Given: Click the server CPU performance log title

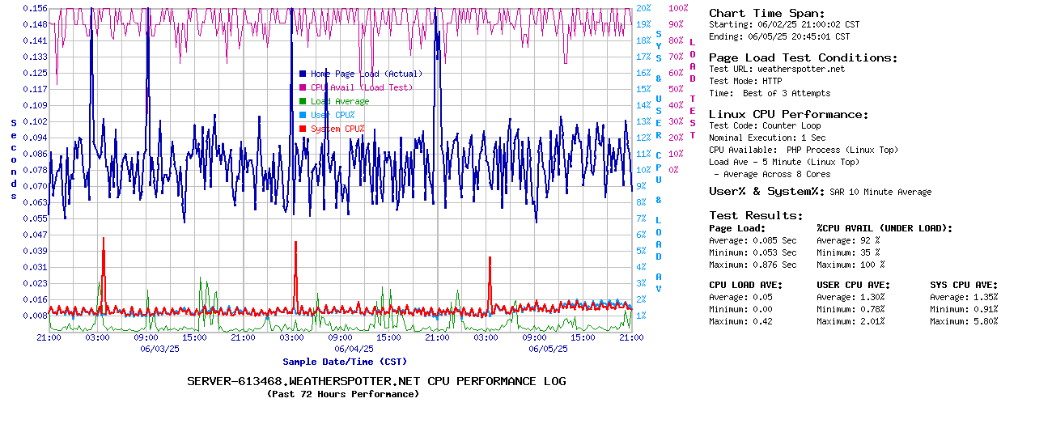Looking at the screenshot, I should (376, 381).
